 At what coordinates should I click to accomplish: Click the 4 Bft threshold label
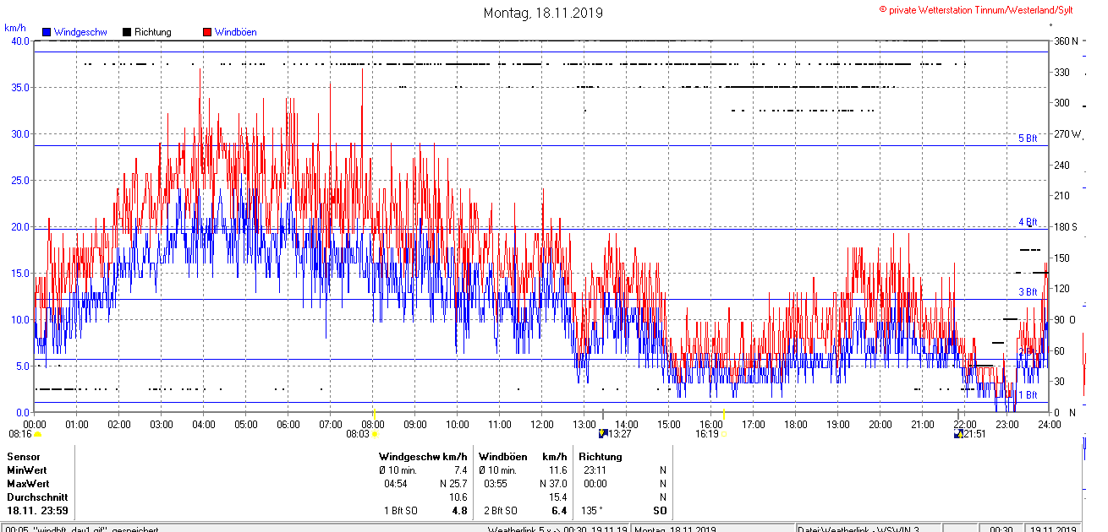[1027, 222]
